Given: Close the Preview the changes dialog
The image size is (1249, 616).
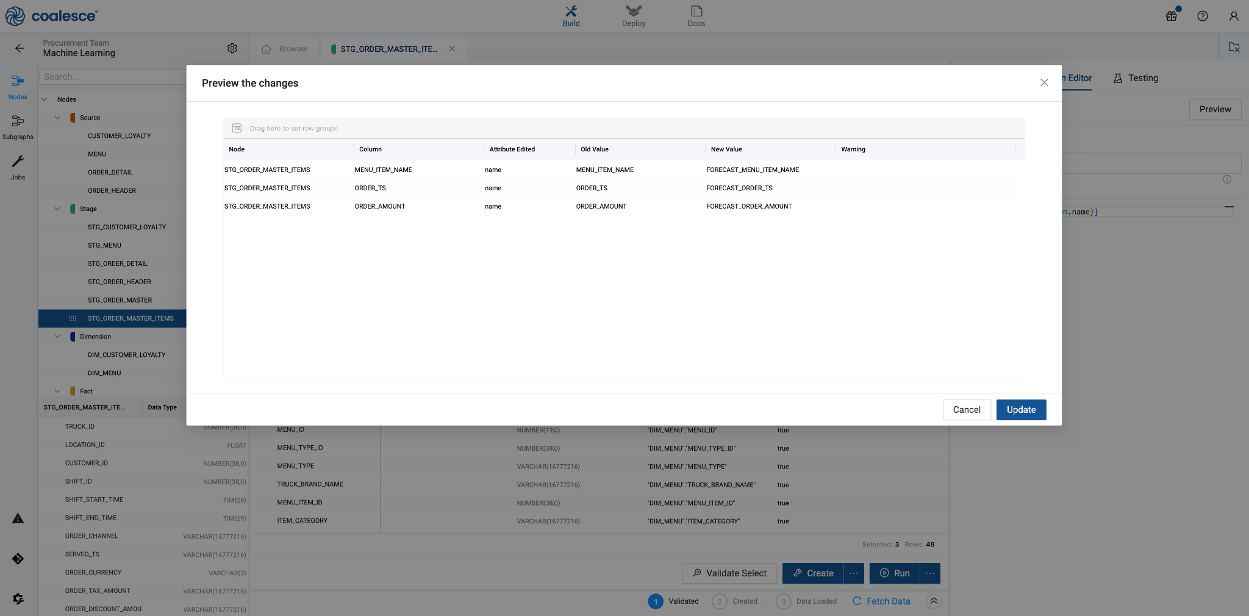Looking at the screenshot, I should pyautogui.click(x=1044, y=82).
